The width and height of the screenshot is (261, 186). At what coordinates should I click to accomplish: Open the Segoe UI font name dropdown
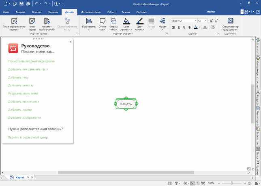[x=196, y=21]
